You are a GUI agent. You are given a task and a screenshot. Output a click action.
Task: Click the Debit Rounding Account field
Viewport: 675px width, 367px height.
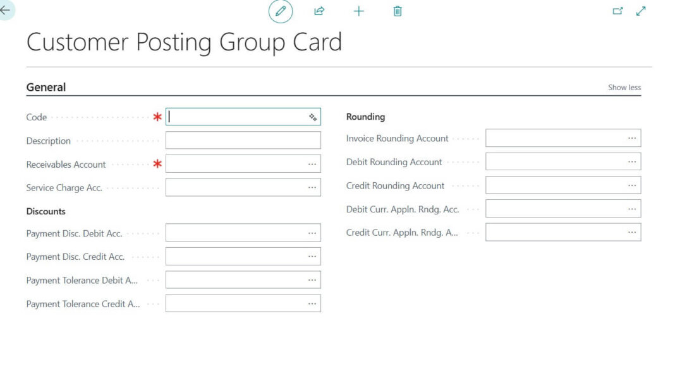563,161
